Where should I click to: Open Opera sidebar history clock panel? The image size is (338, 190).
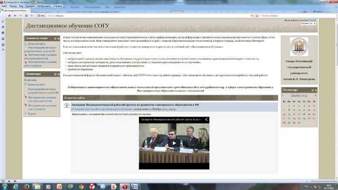point(3,45)
